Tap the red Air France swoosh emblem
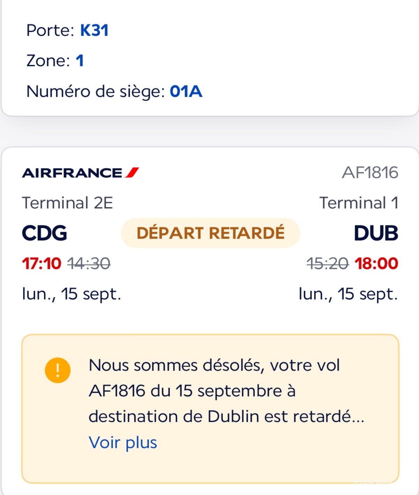Screen dimensions: 419x495 click(132, 172)
